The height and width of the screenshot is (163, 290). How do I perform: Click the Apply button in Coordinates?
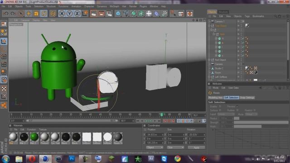click(196, 148)
